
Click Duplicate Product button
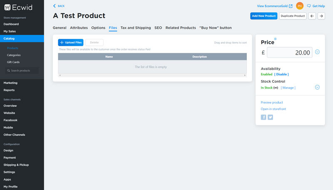(293, 16)
